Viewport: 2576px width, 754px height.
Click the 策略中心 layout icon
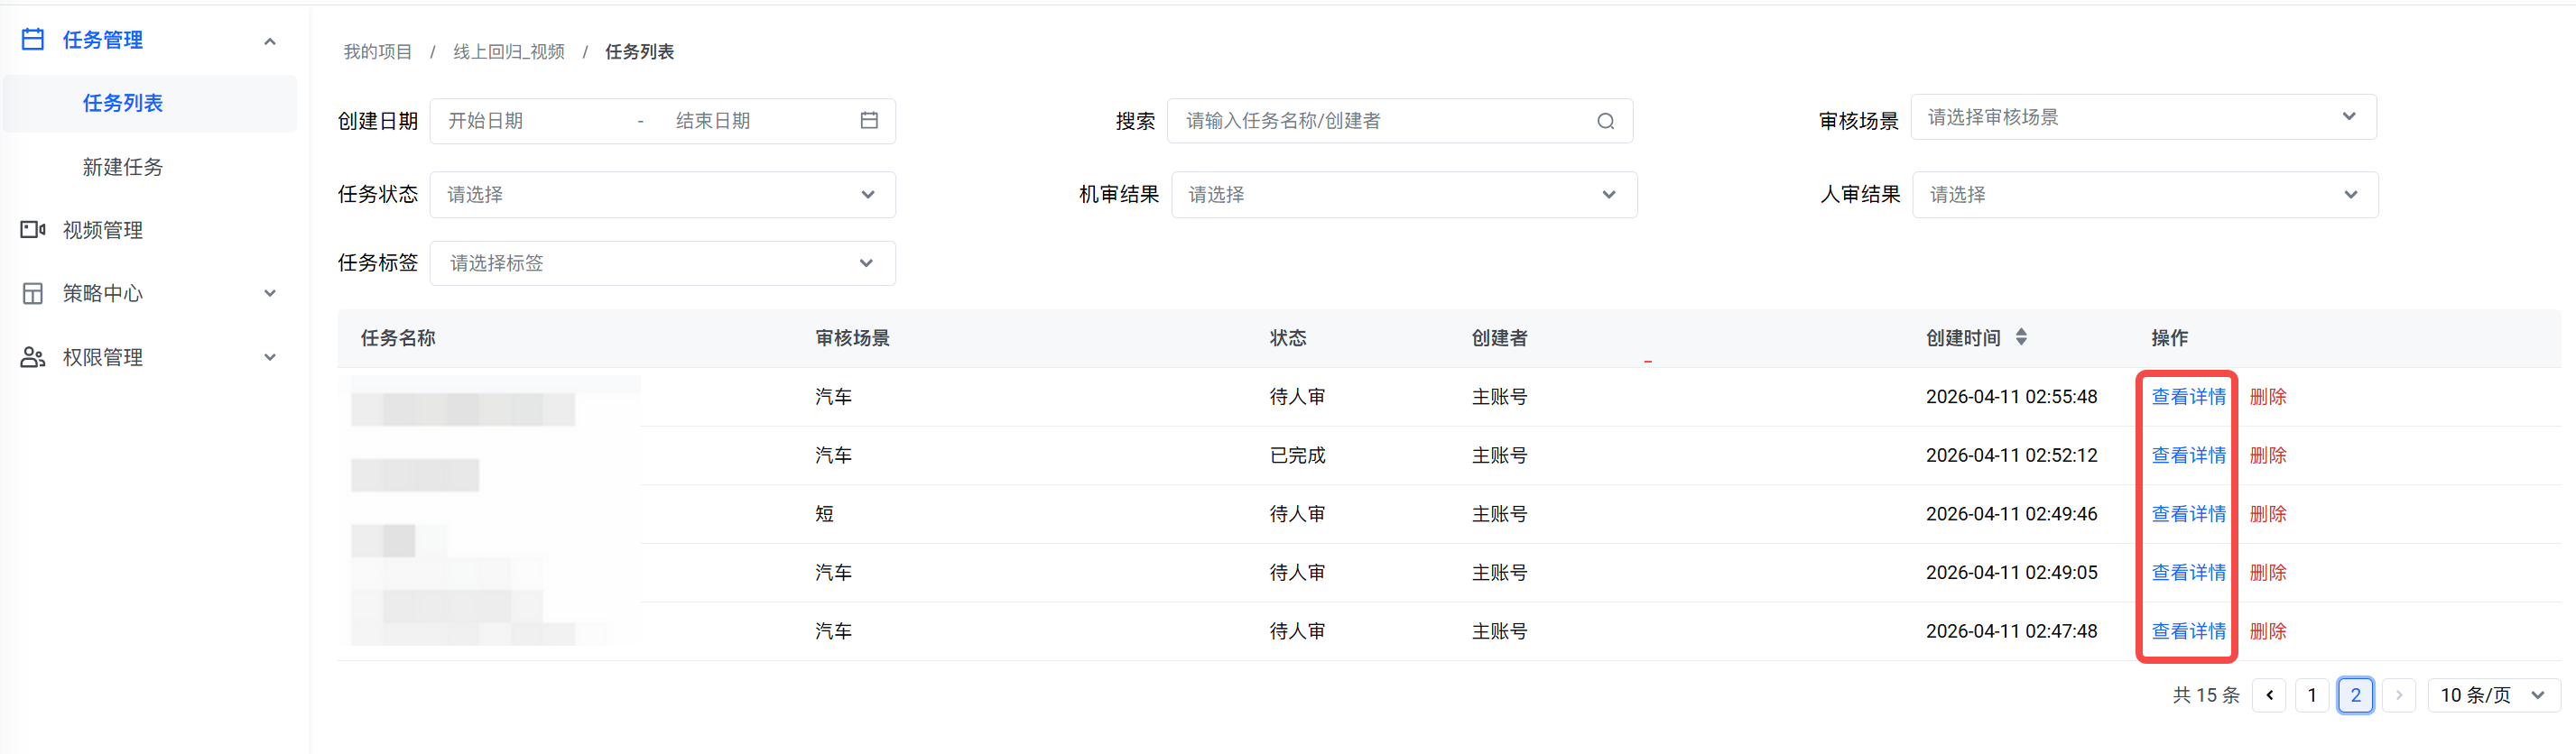click(33, 294)
